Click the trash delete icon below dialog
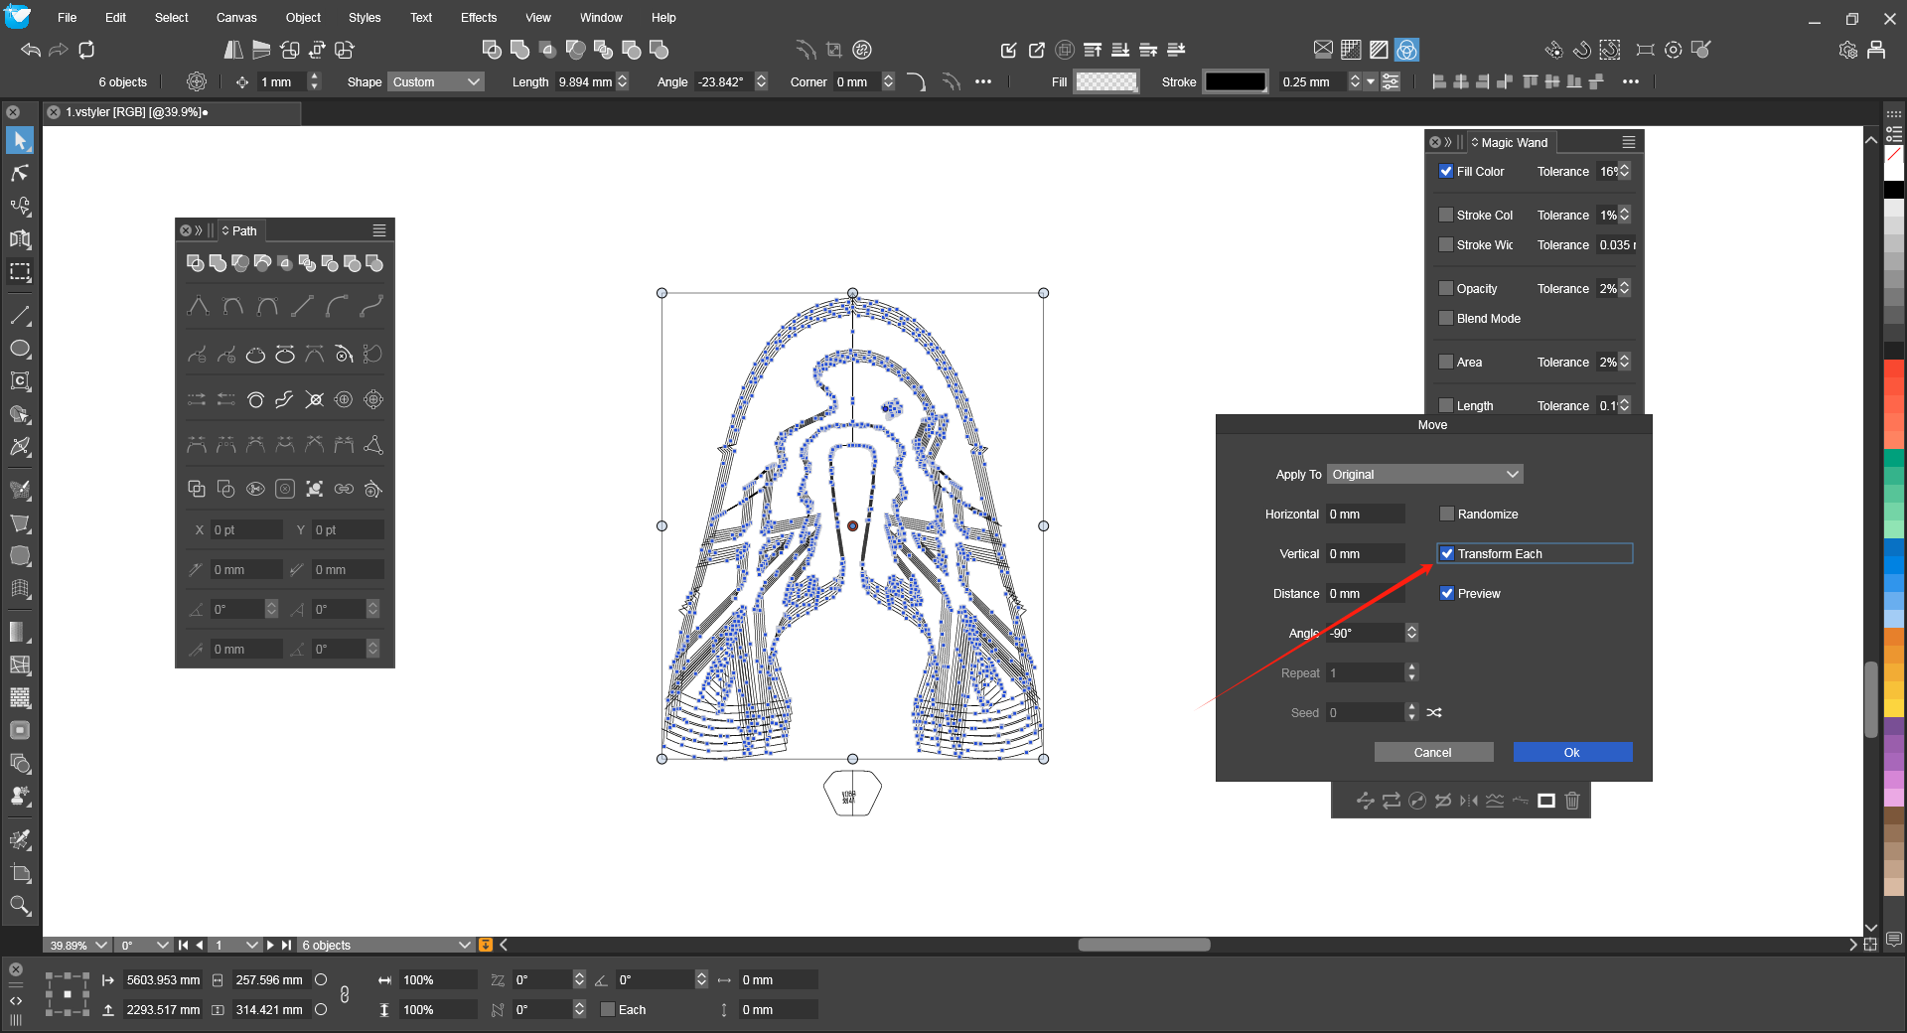Image resolution: width=1907 pixels, height=1033 pixels. (1572, 801)
